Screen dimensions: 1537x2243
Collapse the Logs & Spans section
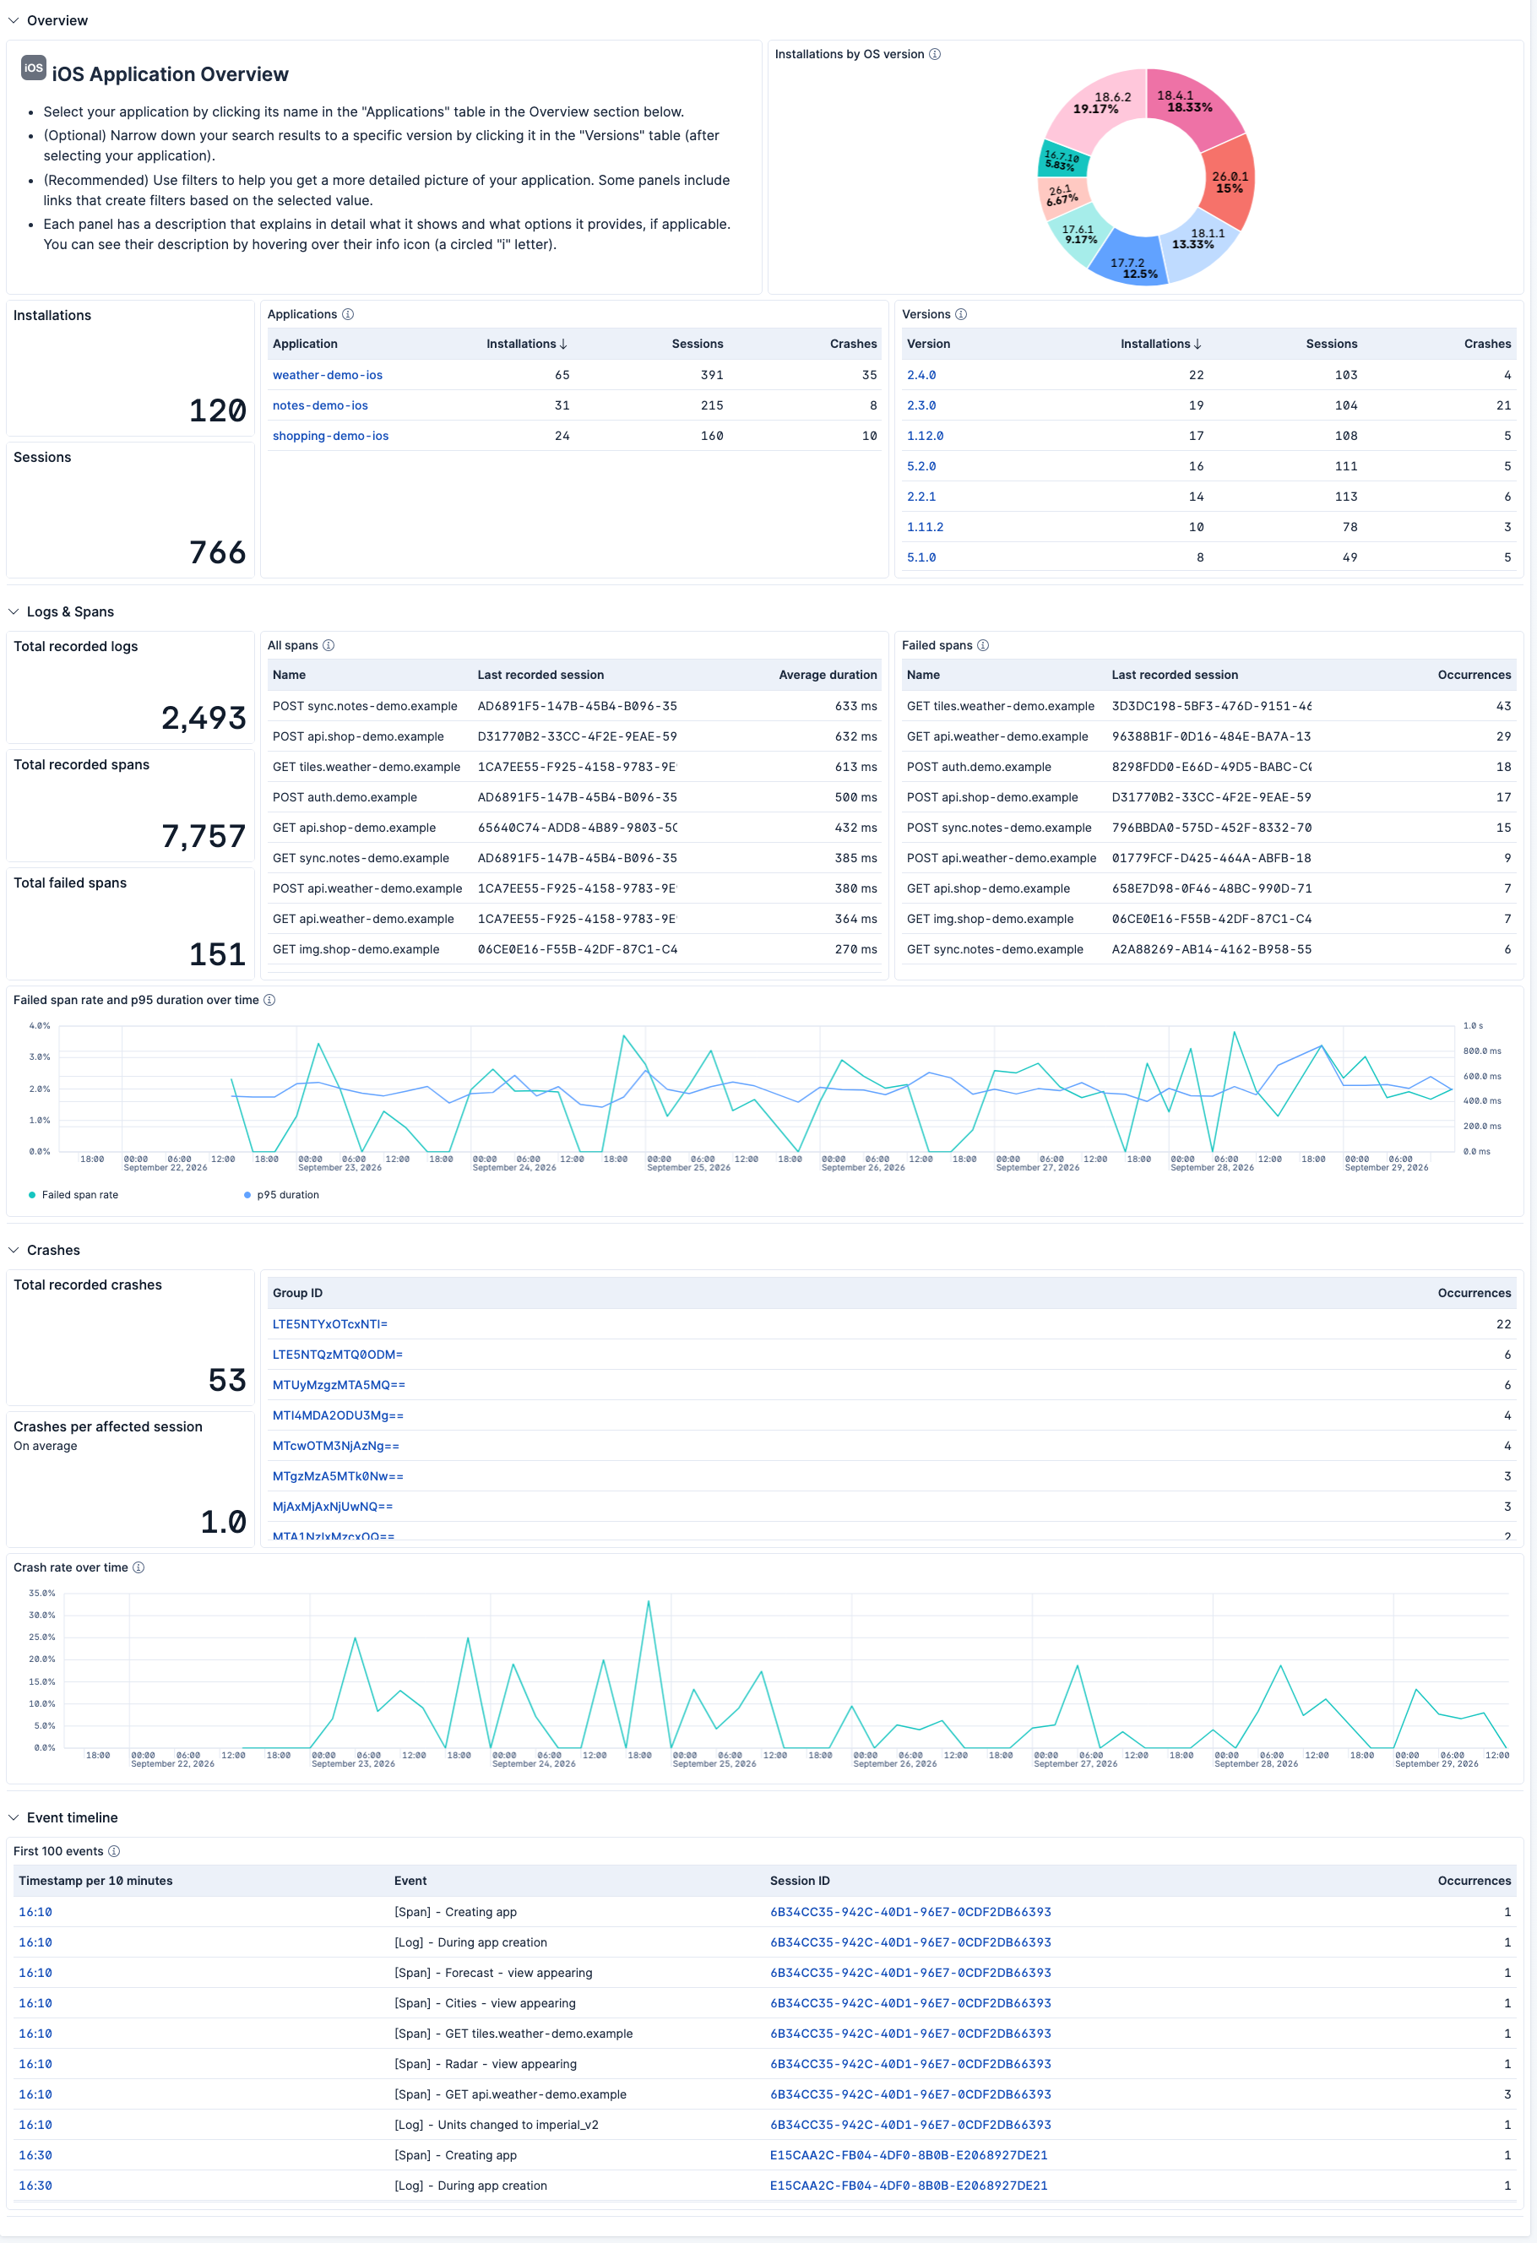coord(14,612)
